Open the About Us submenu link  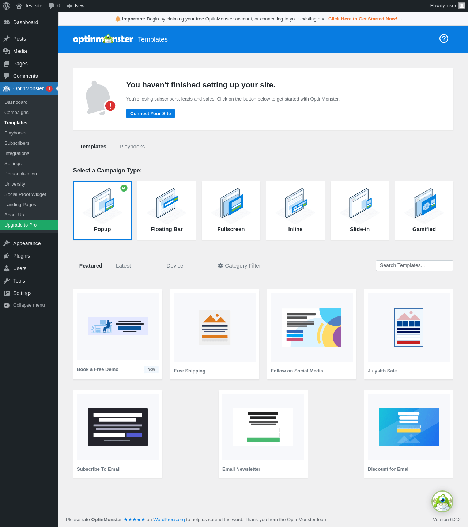click(14, 215)
